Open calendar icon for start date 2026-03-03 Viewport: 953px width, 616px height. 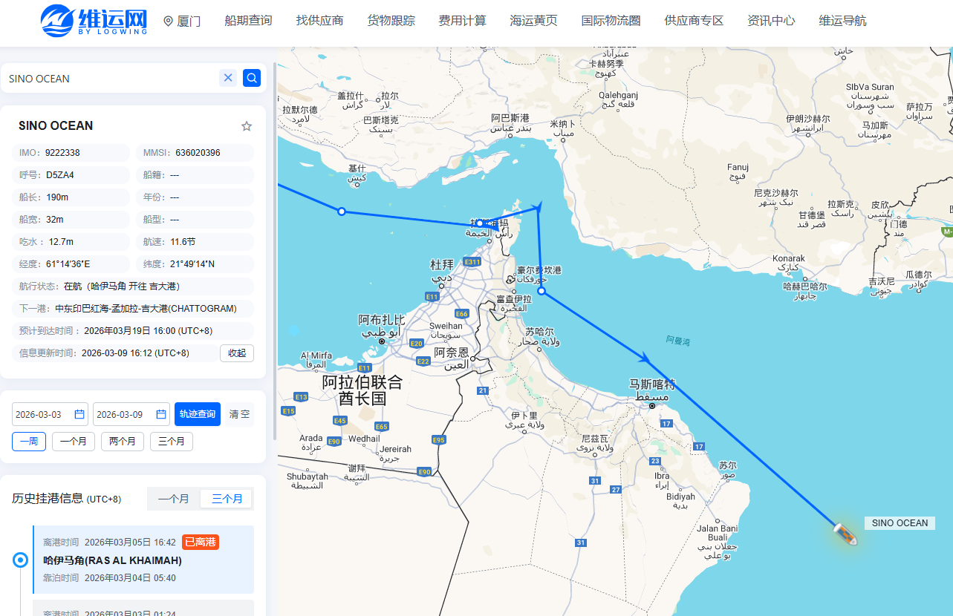click(x=79, y=414)
